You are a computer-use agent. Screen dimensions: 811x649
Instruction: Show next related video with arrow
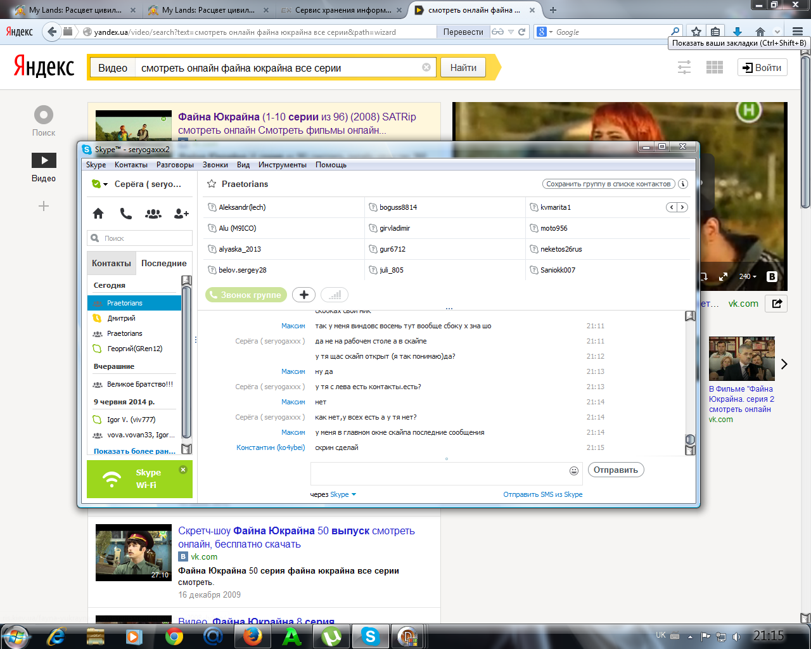(784, 364)
